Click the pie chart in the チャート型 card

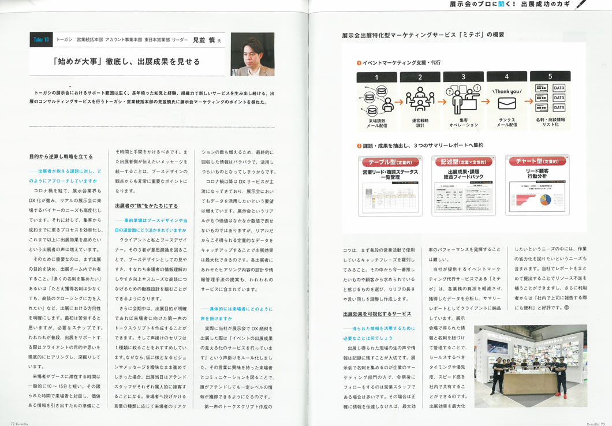point(545,199)
